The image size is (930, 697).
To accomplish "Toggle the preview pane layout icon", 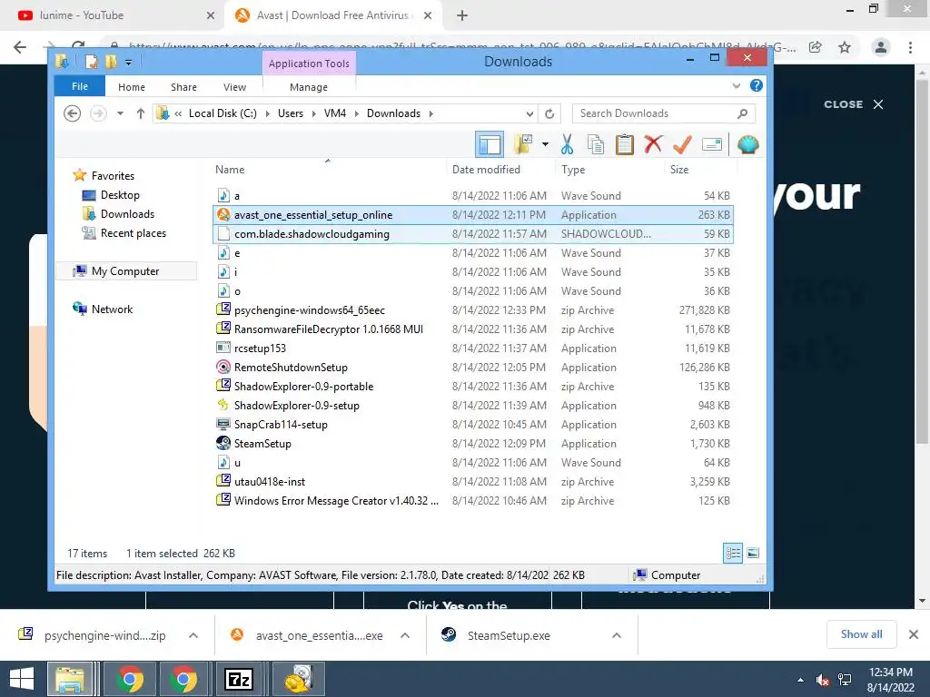I will pyautogui.click(x=490, y=144).
